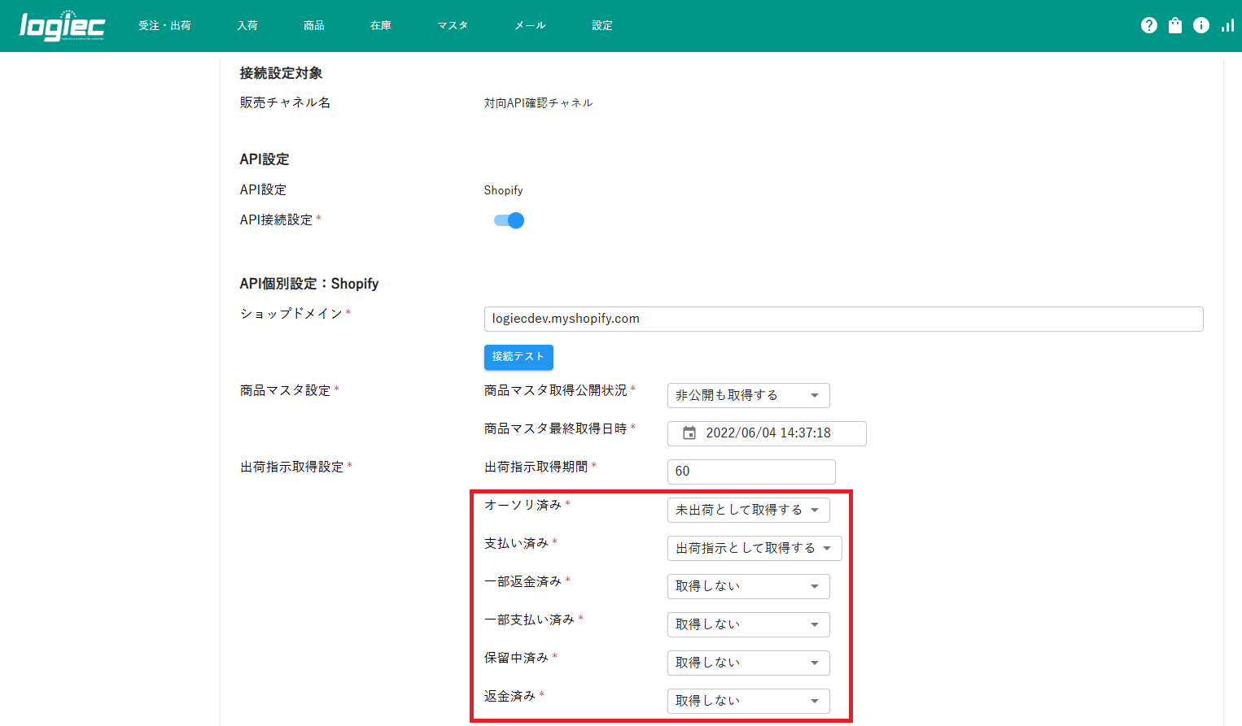Open the マスタ menu
The width and height of the screenshot is (1242, 726).
(453, 26)
